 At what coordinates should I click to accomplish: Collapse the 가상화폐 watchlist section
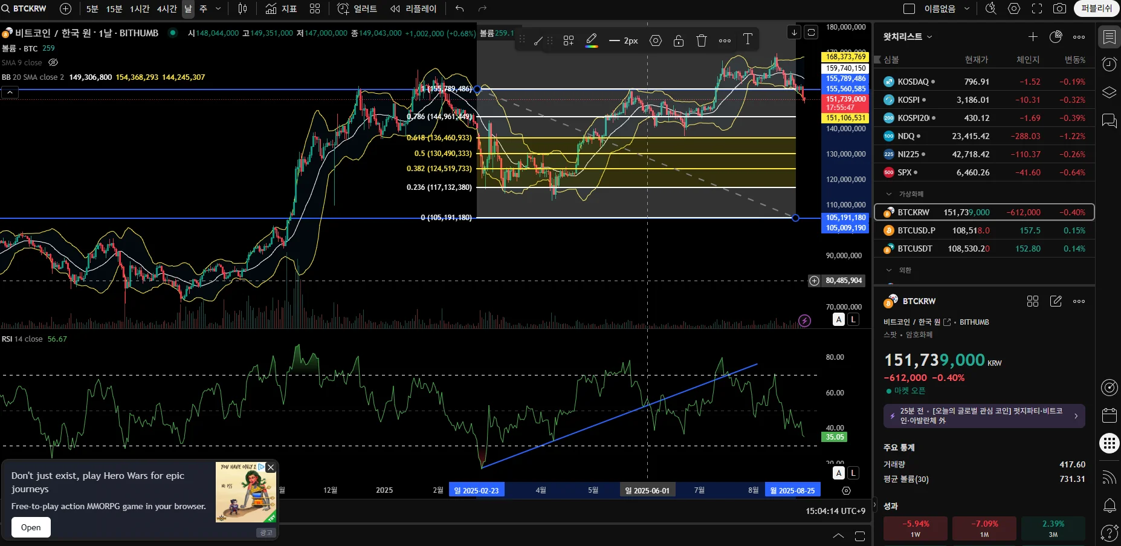click(x=889, y=194)
